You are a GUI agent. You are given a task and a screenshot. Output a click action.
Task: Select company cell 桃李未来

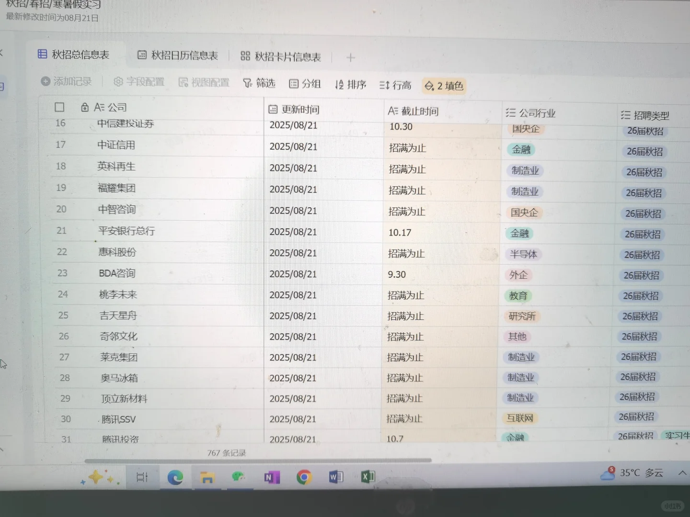118,294
